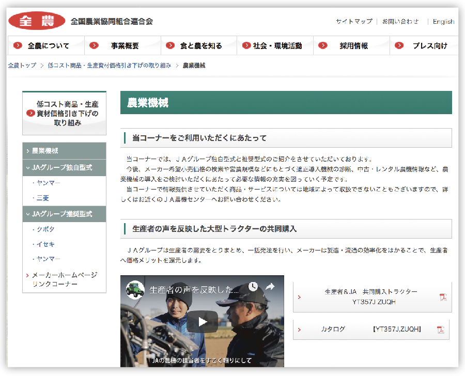Open the お問い合わせ link

pos(400,21)
